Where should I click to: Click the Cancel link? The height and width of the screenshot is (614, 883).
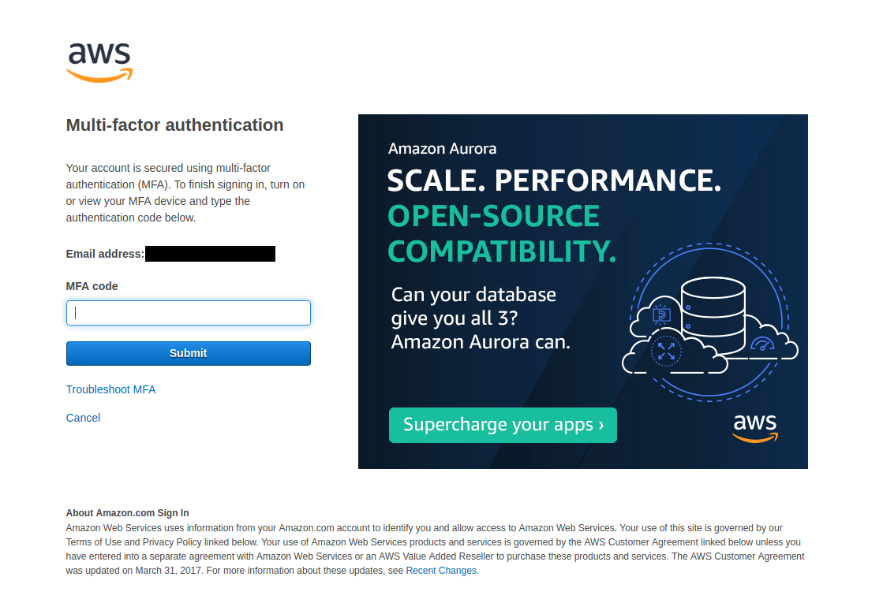pyautogui.click(x=83, y=418)
